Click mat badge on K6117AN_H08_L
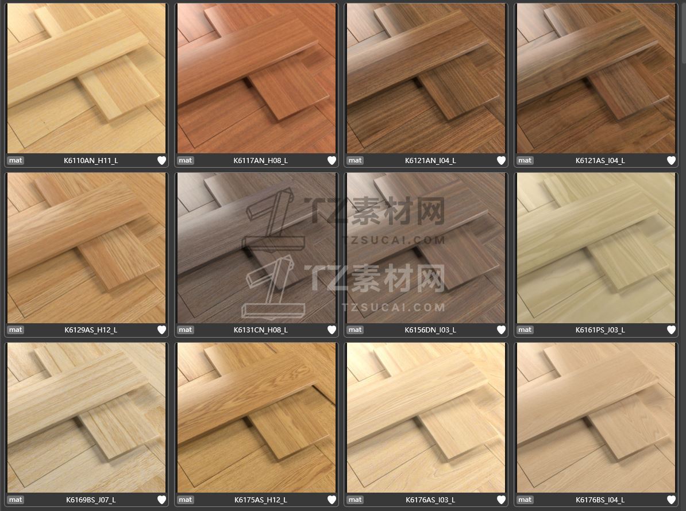The width and height of the screenshot is (686, 511). (185, 160)
